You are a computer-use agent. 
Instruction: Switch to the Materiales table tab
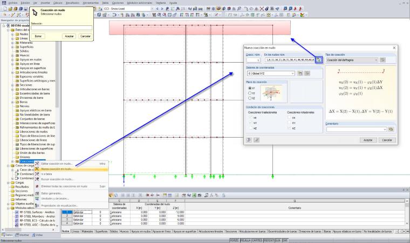pos(87,232)
